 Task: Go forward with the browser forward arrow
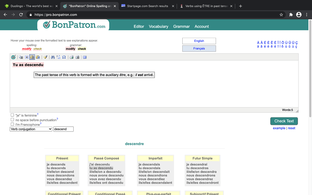(13, 14)
